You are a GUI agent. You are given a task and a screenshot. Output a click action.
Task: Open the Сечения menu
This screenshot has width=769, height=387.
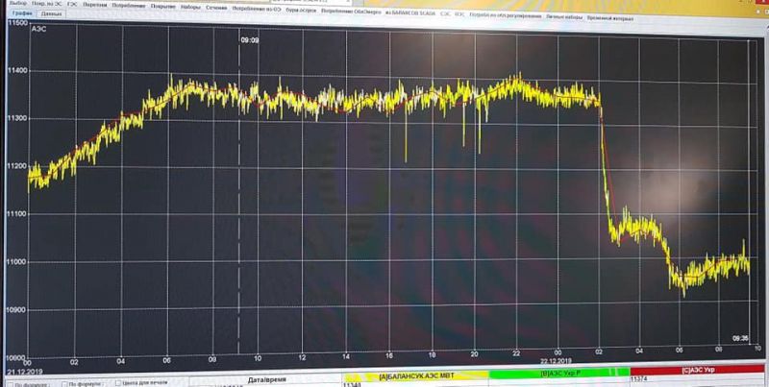point(217,5)
